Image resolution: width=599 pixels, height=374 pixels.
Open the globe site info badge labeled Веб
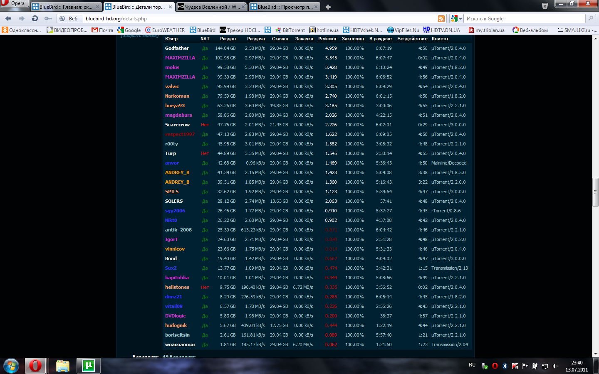[69, 19]
